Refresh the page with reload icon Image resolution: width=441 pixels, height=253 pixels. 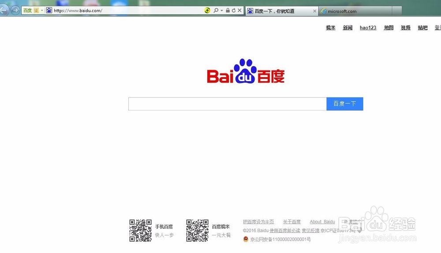tap(233, 11)
